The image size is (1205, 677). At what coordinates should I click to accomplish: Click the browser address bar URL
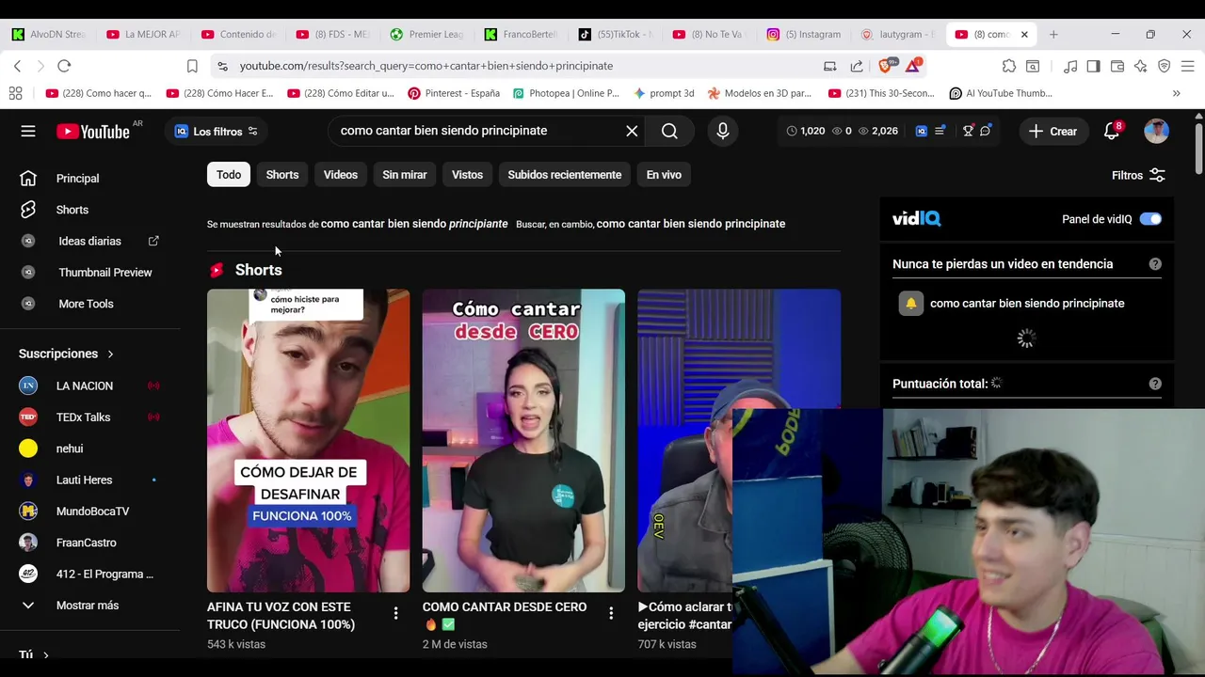click(426, 66)
